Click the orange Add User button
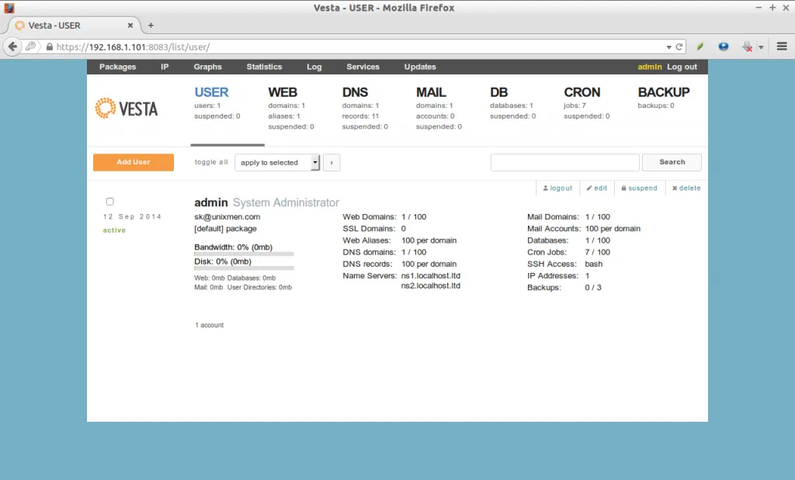The image size is (795, 480). [134, 162]
